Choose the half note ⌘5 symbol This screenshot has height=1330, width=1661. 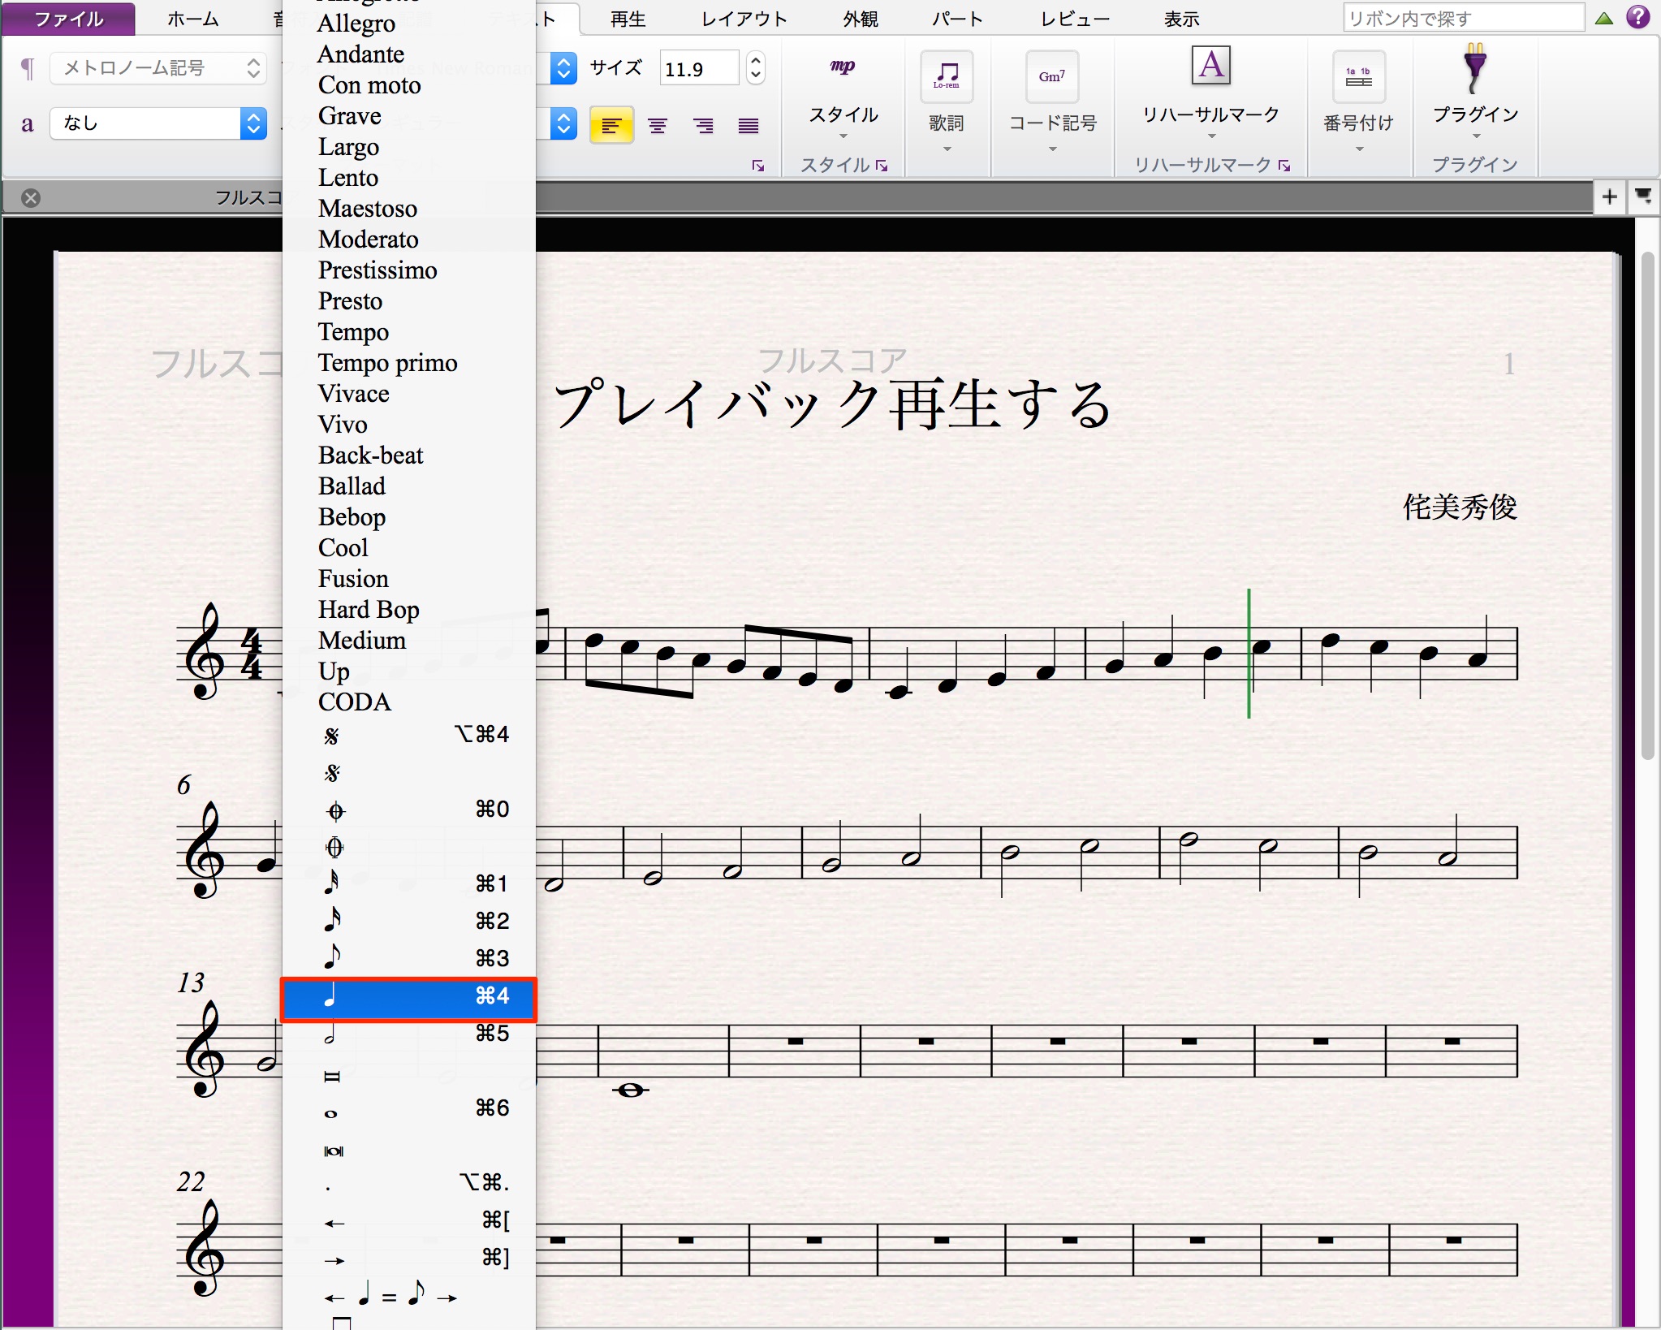click(408, 1034)
